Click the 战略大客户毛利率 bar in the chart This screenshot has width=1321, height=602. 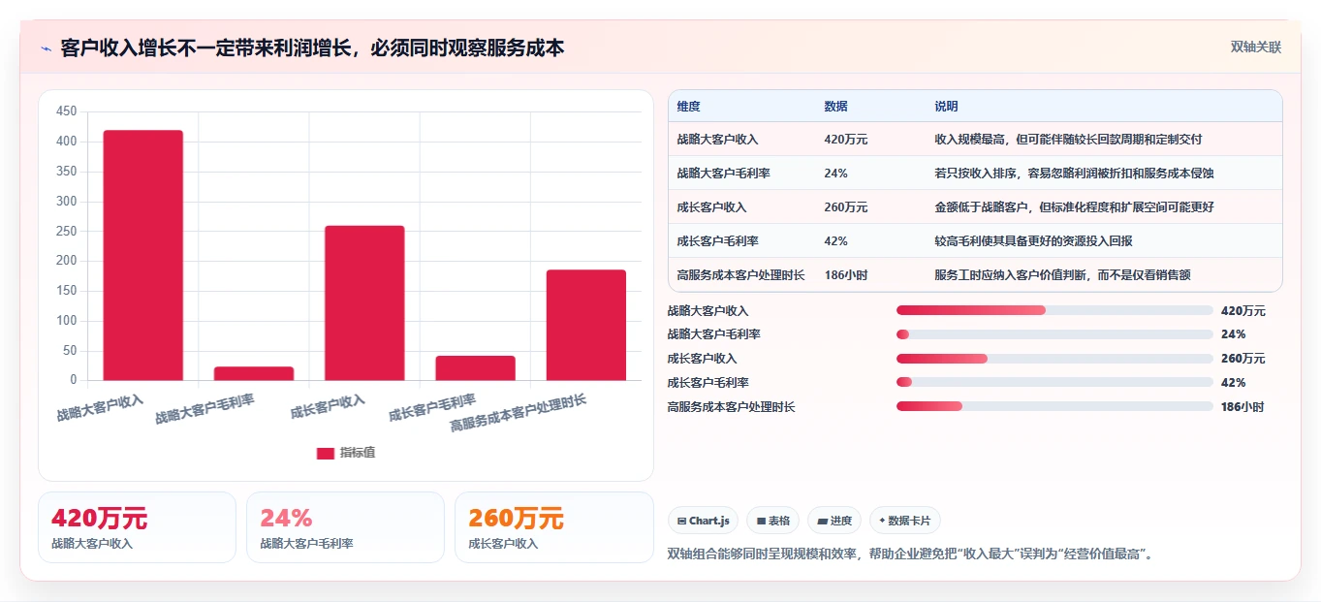click(x=254, y=373)
